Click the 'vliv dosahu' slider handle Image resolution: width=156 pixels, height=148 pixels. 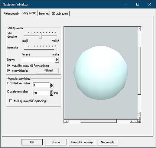pos(41,36)
